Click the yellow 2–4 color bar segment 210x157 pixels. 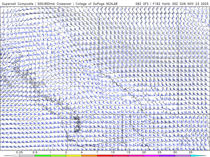(74, 156)
